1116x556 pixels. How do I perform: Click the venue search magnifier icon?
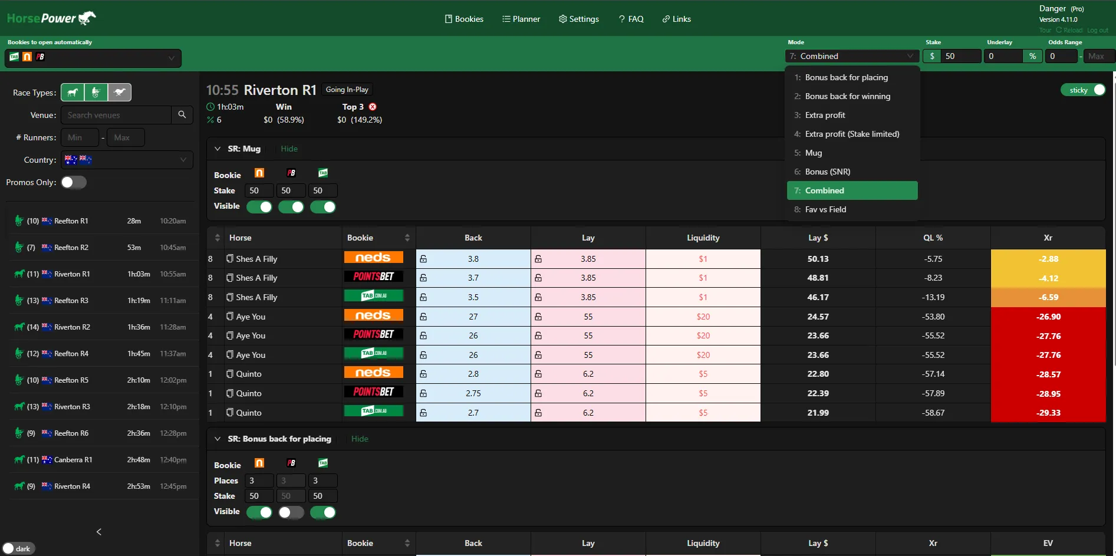coord(182,115)
